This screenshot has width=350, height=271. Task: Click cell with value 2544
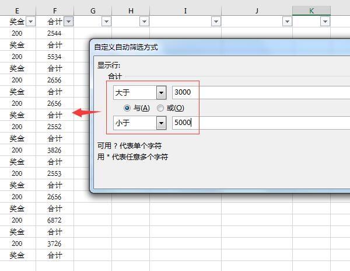pos(55,33)
